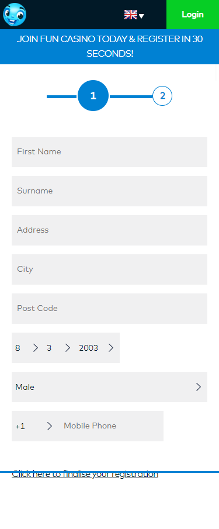Click here to finalise your registration link
Screen dimensions: 219x529
85,474
